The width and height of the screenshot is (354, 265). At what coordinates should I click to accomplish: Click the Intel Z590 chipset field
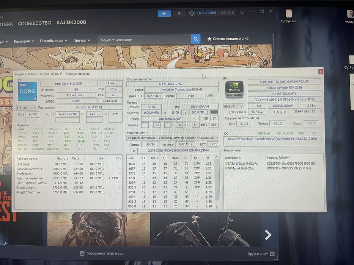pyautogui.click(x=181, y=90)
